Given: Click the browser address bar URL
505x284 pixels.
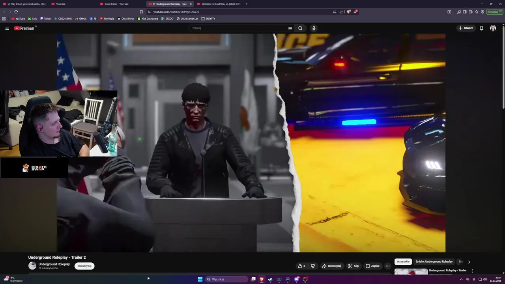Looking at the screenshot, I should (176, 12).
